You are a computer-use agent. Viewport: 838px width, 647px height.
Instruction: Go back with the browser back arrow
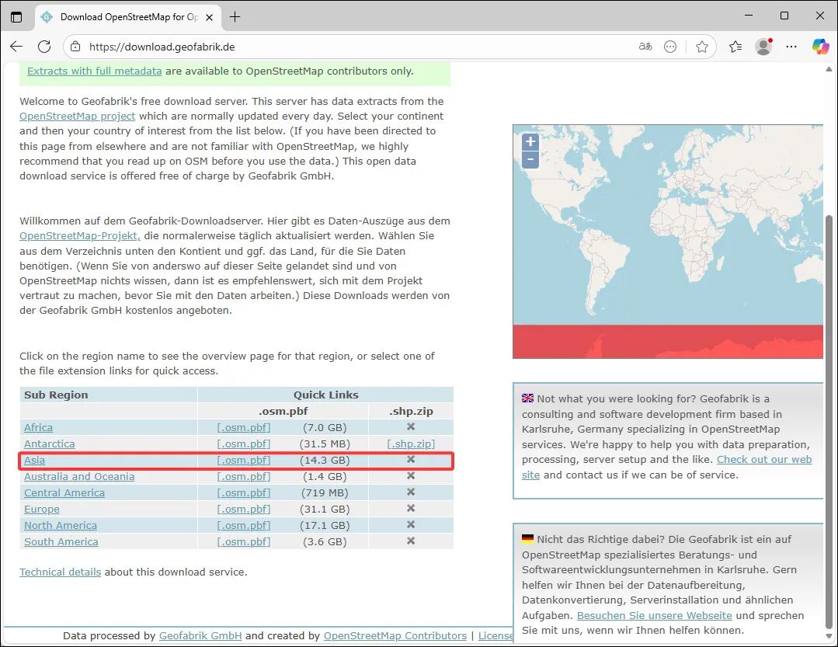point(16,47)
